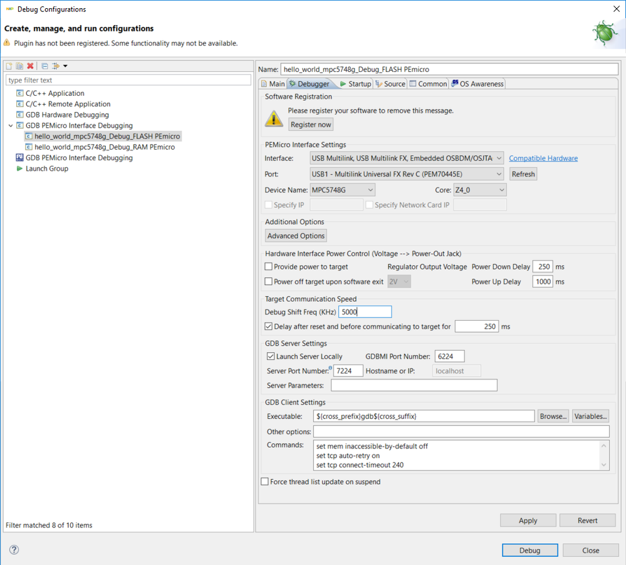The height and width of the screenshot is (565, 626).
Task: Open the Interface dropdown
Action: 407,158
